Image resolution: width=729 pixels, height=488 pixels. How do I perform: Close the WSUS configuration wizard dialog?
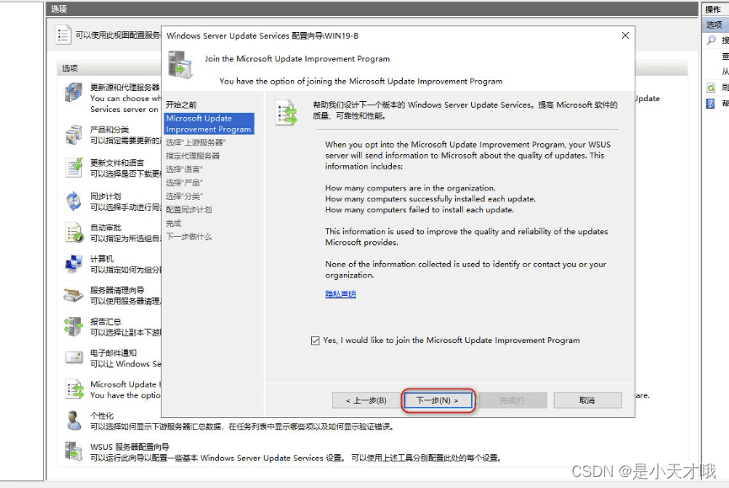point(625,35)
